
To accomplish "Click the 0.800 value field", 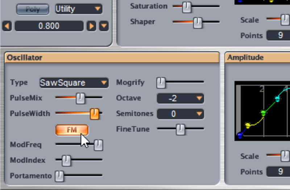I will click(49, 26).
